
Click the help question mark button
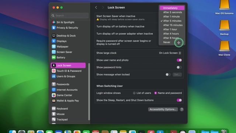point(182,109)
